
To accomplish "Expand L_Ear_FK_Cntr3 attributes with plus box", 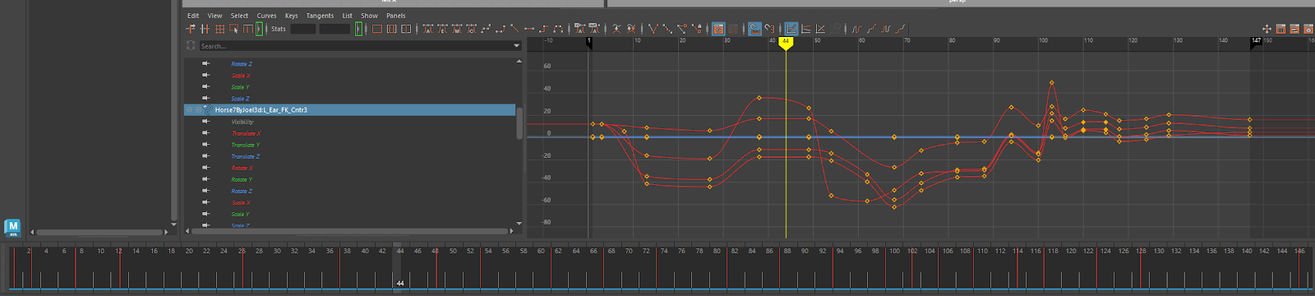I will click(198, 109).
